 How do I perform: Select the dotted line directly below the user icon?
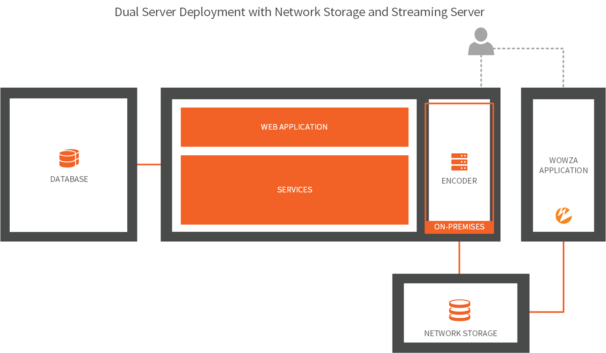tap(481, 71)
